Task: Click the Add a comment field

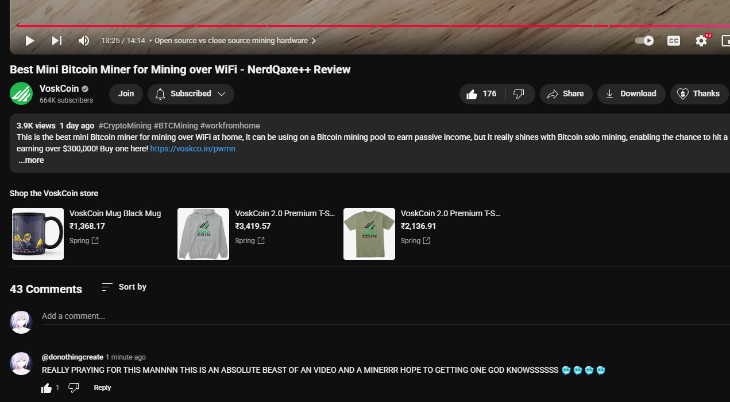Action: [x=386, y=317]
